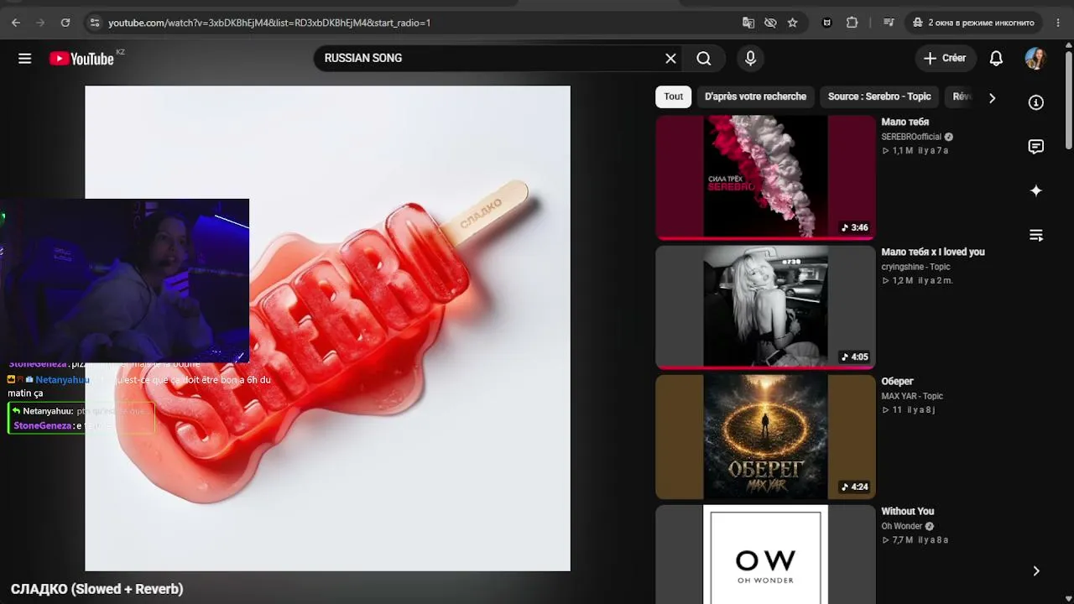Open the comments panel icon in sidebar
Screen dimensions: 1074x604
point(1036,147)
